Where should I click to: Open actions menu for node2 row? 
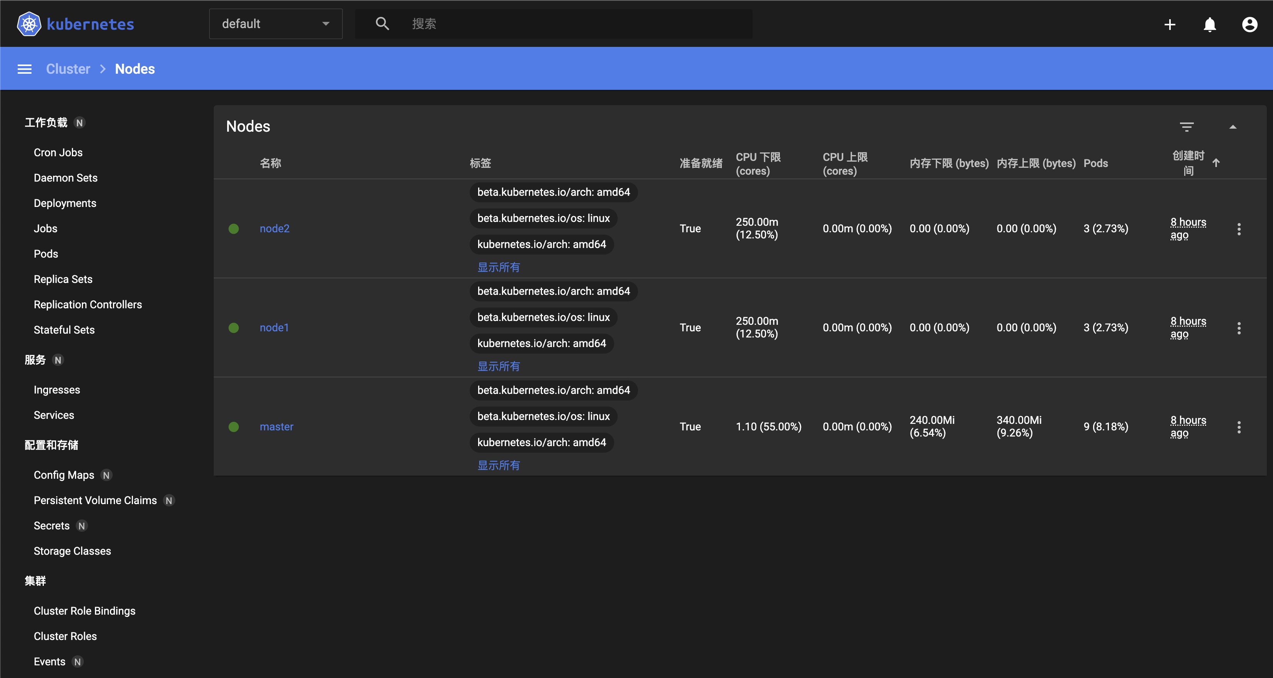click(1238, 229)
